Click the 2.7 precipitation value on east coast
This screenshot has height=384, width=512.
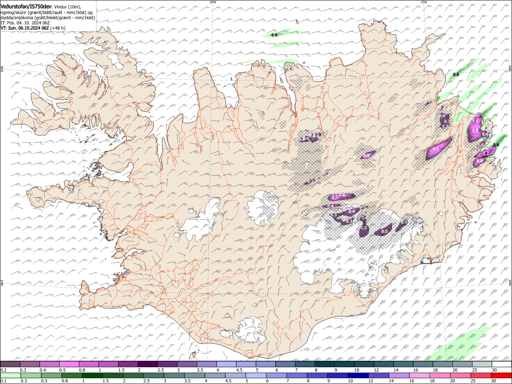486,154
